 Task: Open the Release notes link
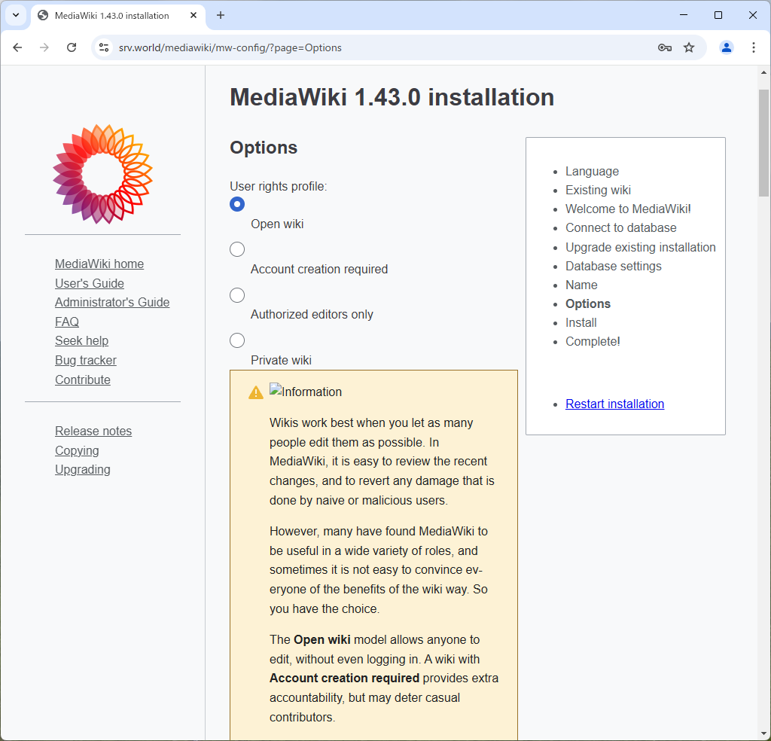(x=93, y=431)
